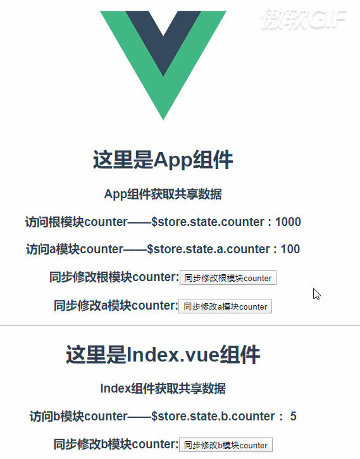Click the 同步修改b模块counter: label text

pyautogui.click(x=116, y=444)
